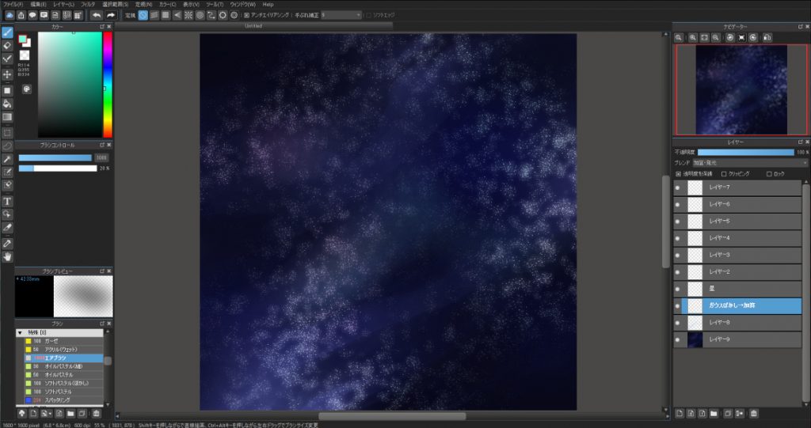Select the Dot tool below Eraser
Screen dimensions: 811x428
[x=7, y=59]
